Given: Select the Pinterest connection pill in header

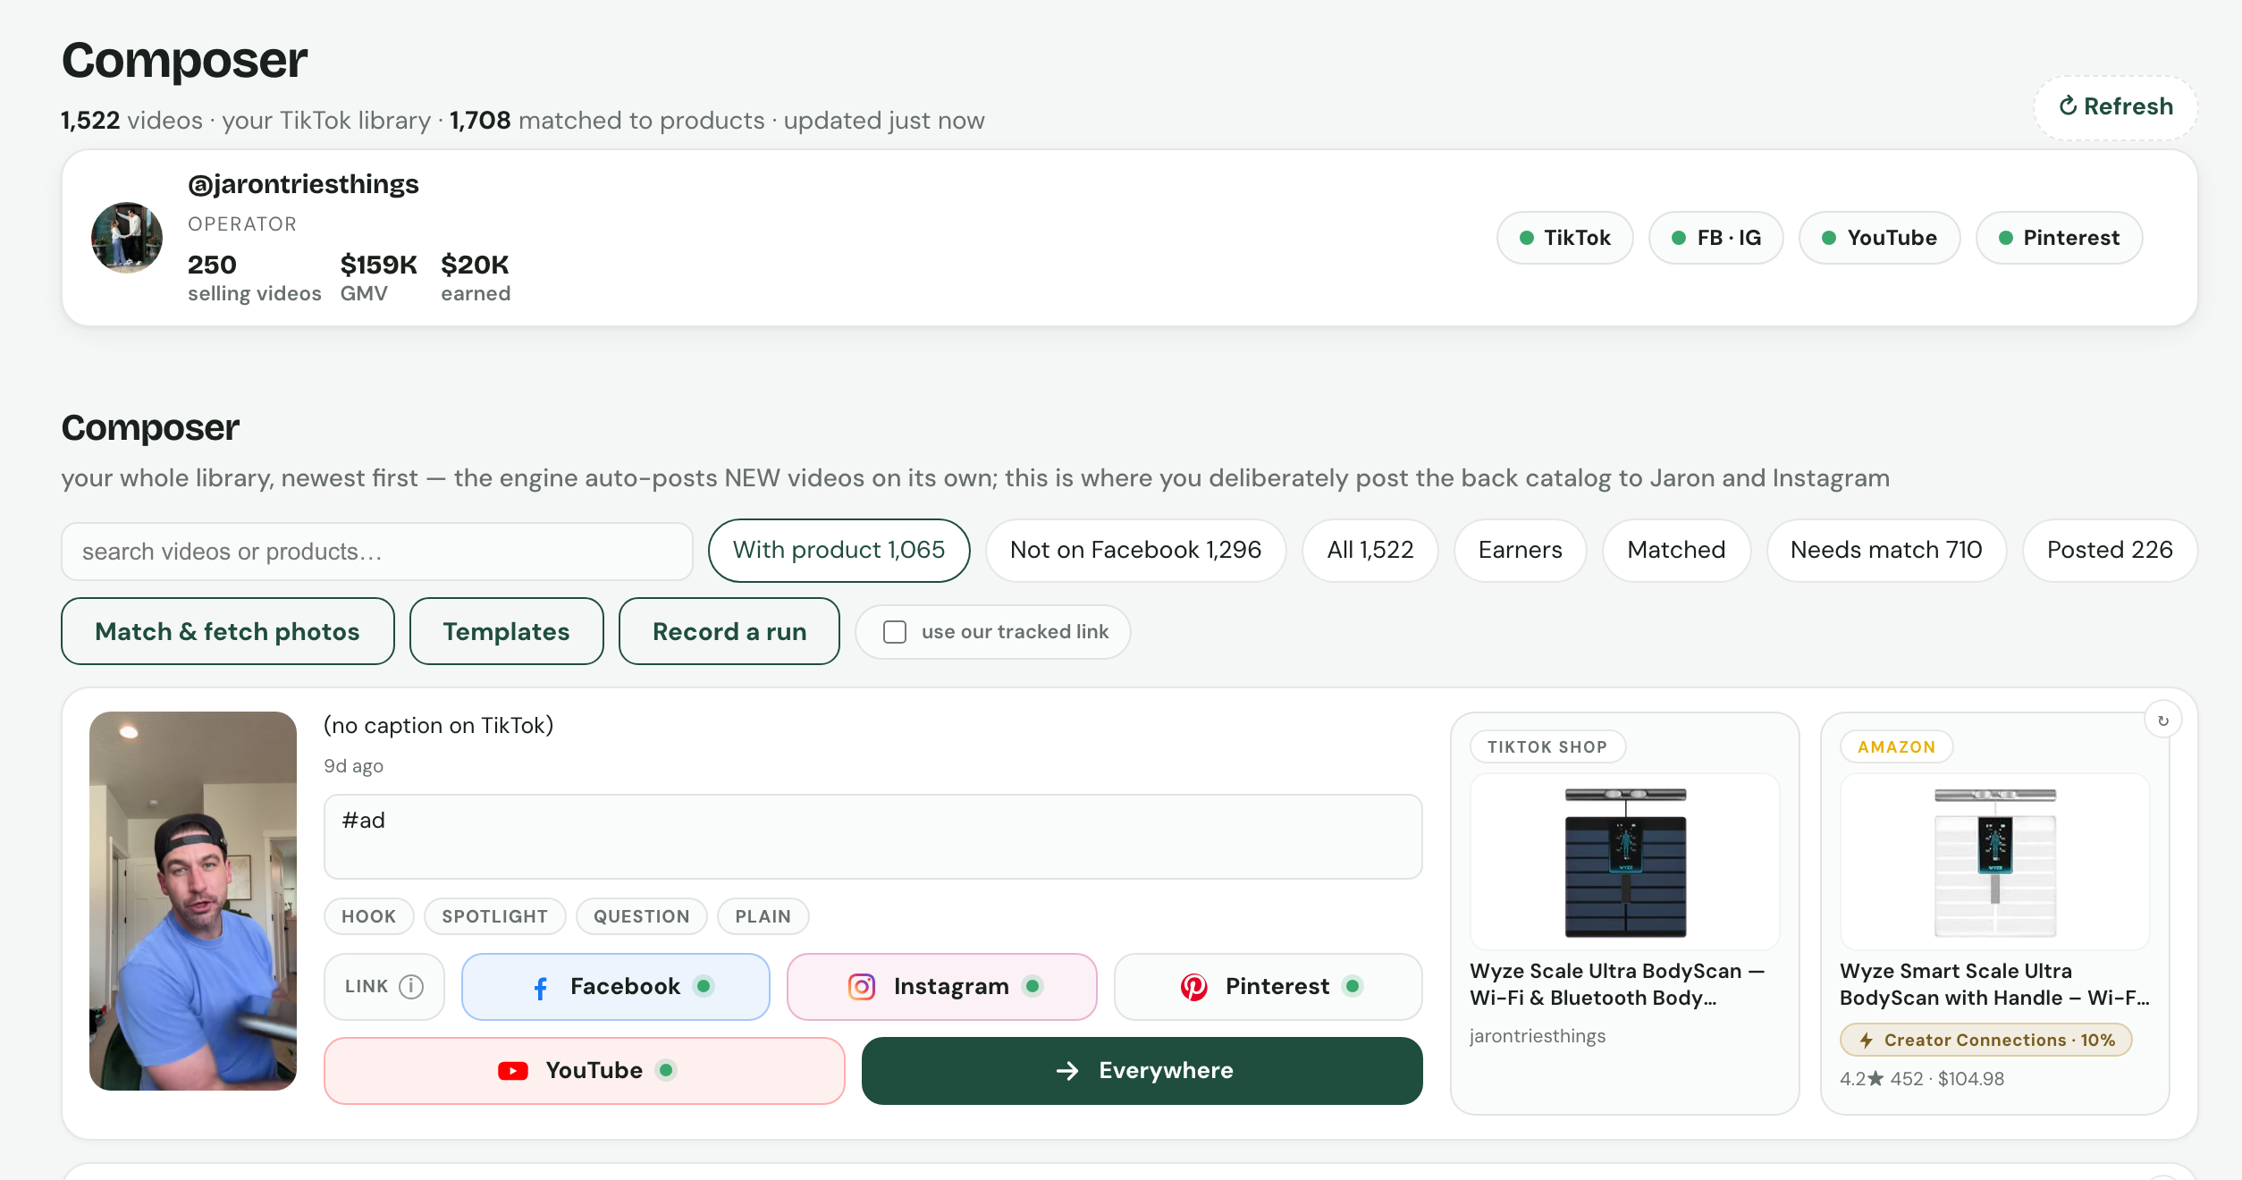Looking at the screenshot, I should tap(2059, 238).
